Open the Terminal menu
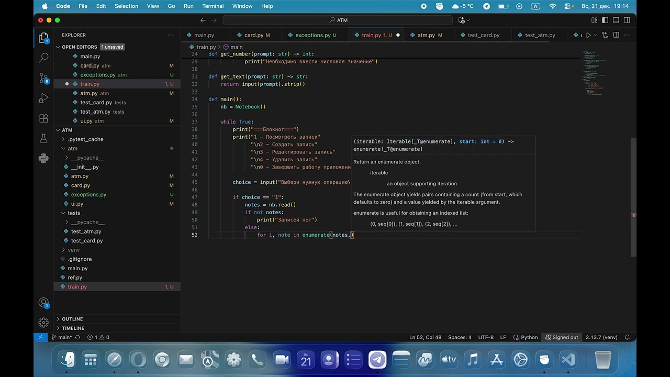This screenshot has width=670, height=377. coord(213,6)
